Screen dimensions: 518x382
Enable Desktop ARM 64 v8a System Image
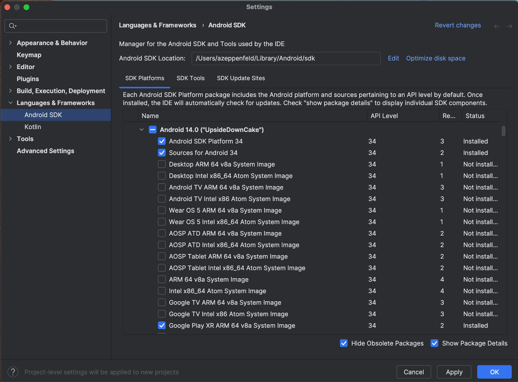coord(162,164)
